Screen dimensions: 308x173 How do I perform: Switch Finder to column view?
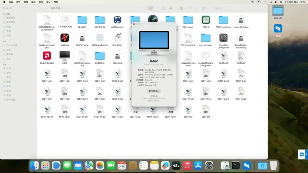click(x=164, y=8)
